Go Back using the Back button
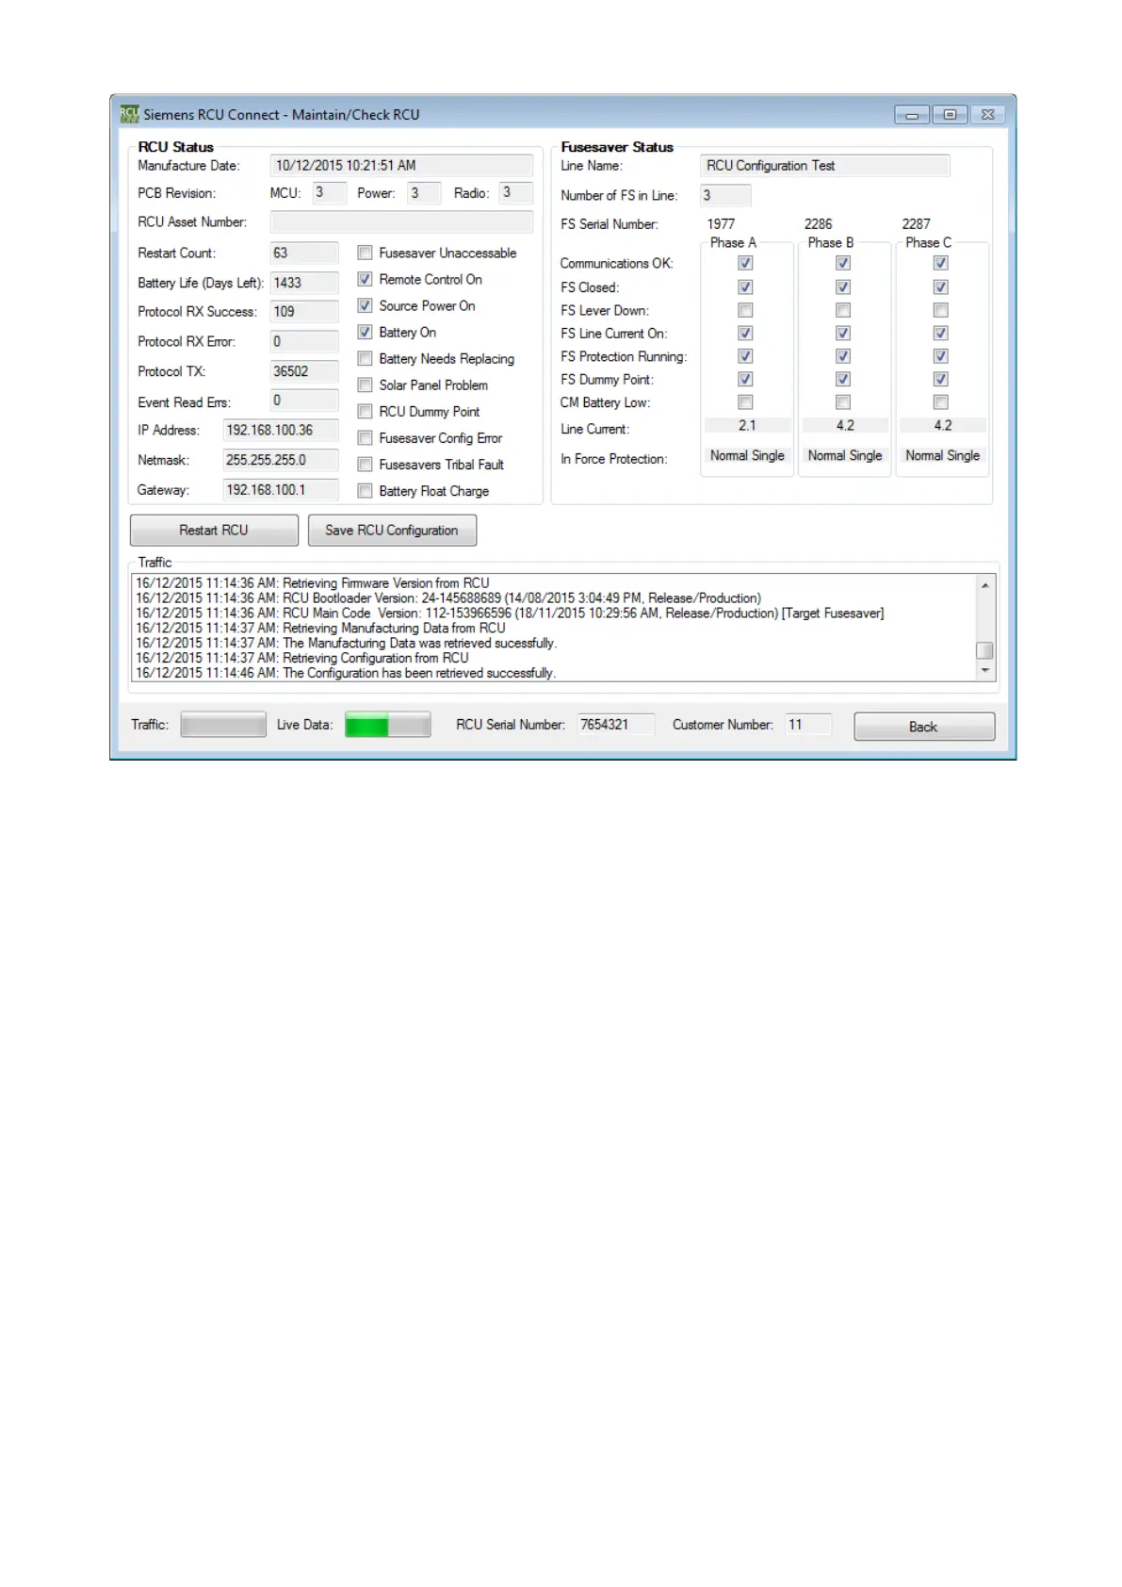 click(924, 727)
